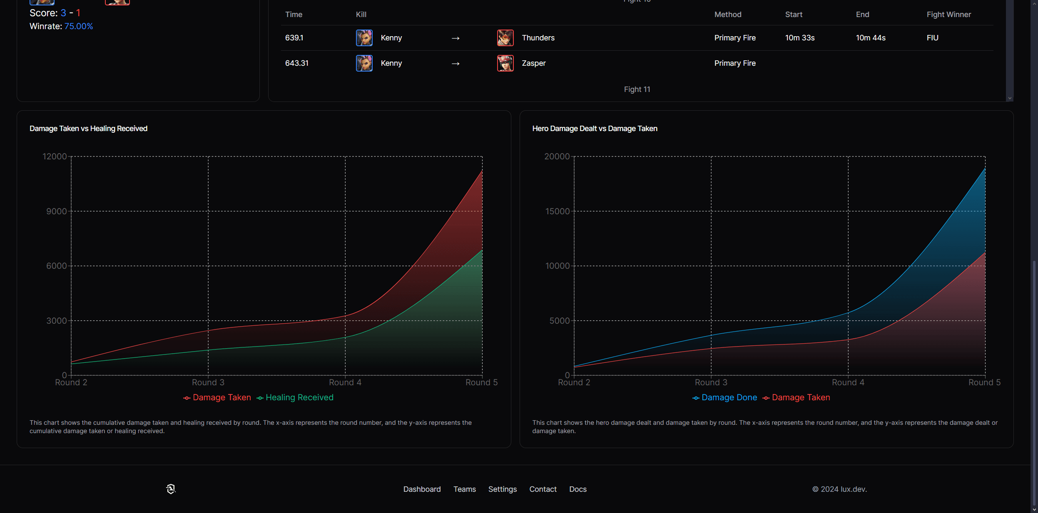Click the Fight Winner column header
This screenshot has width=1038, height=513.
pyautogui.click(x=948, y=15)
